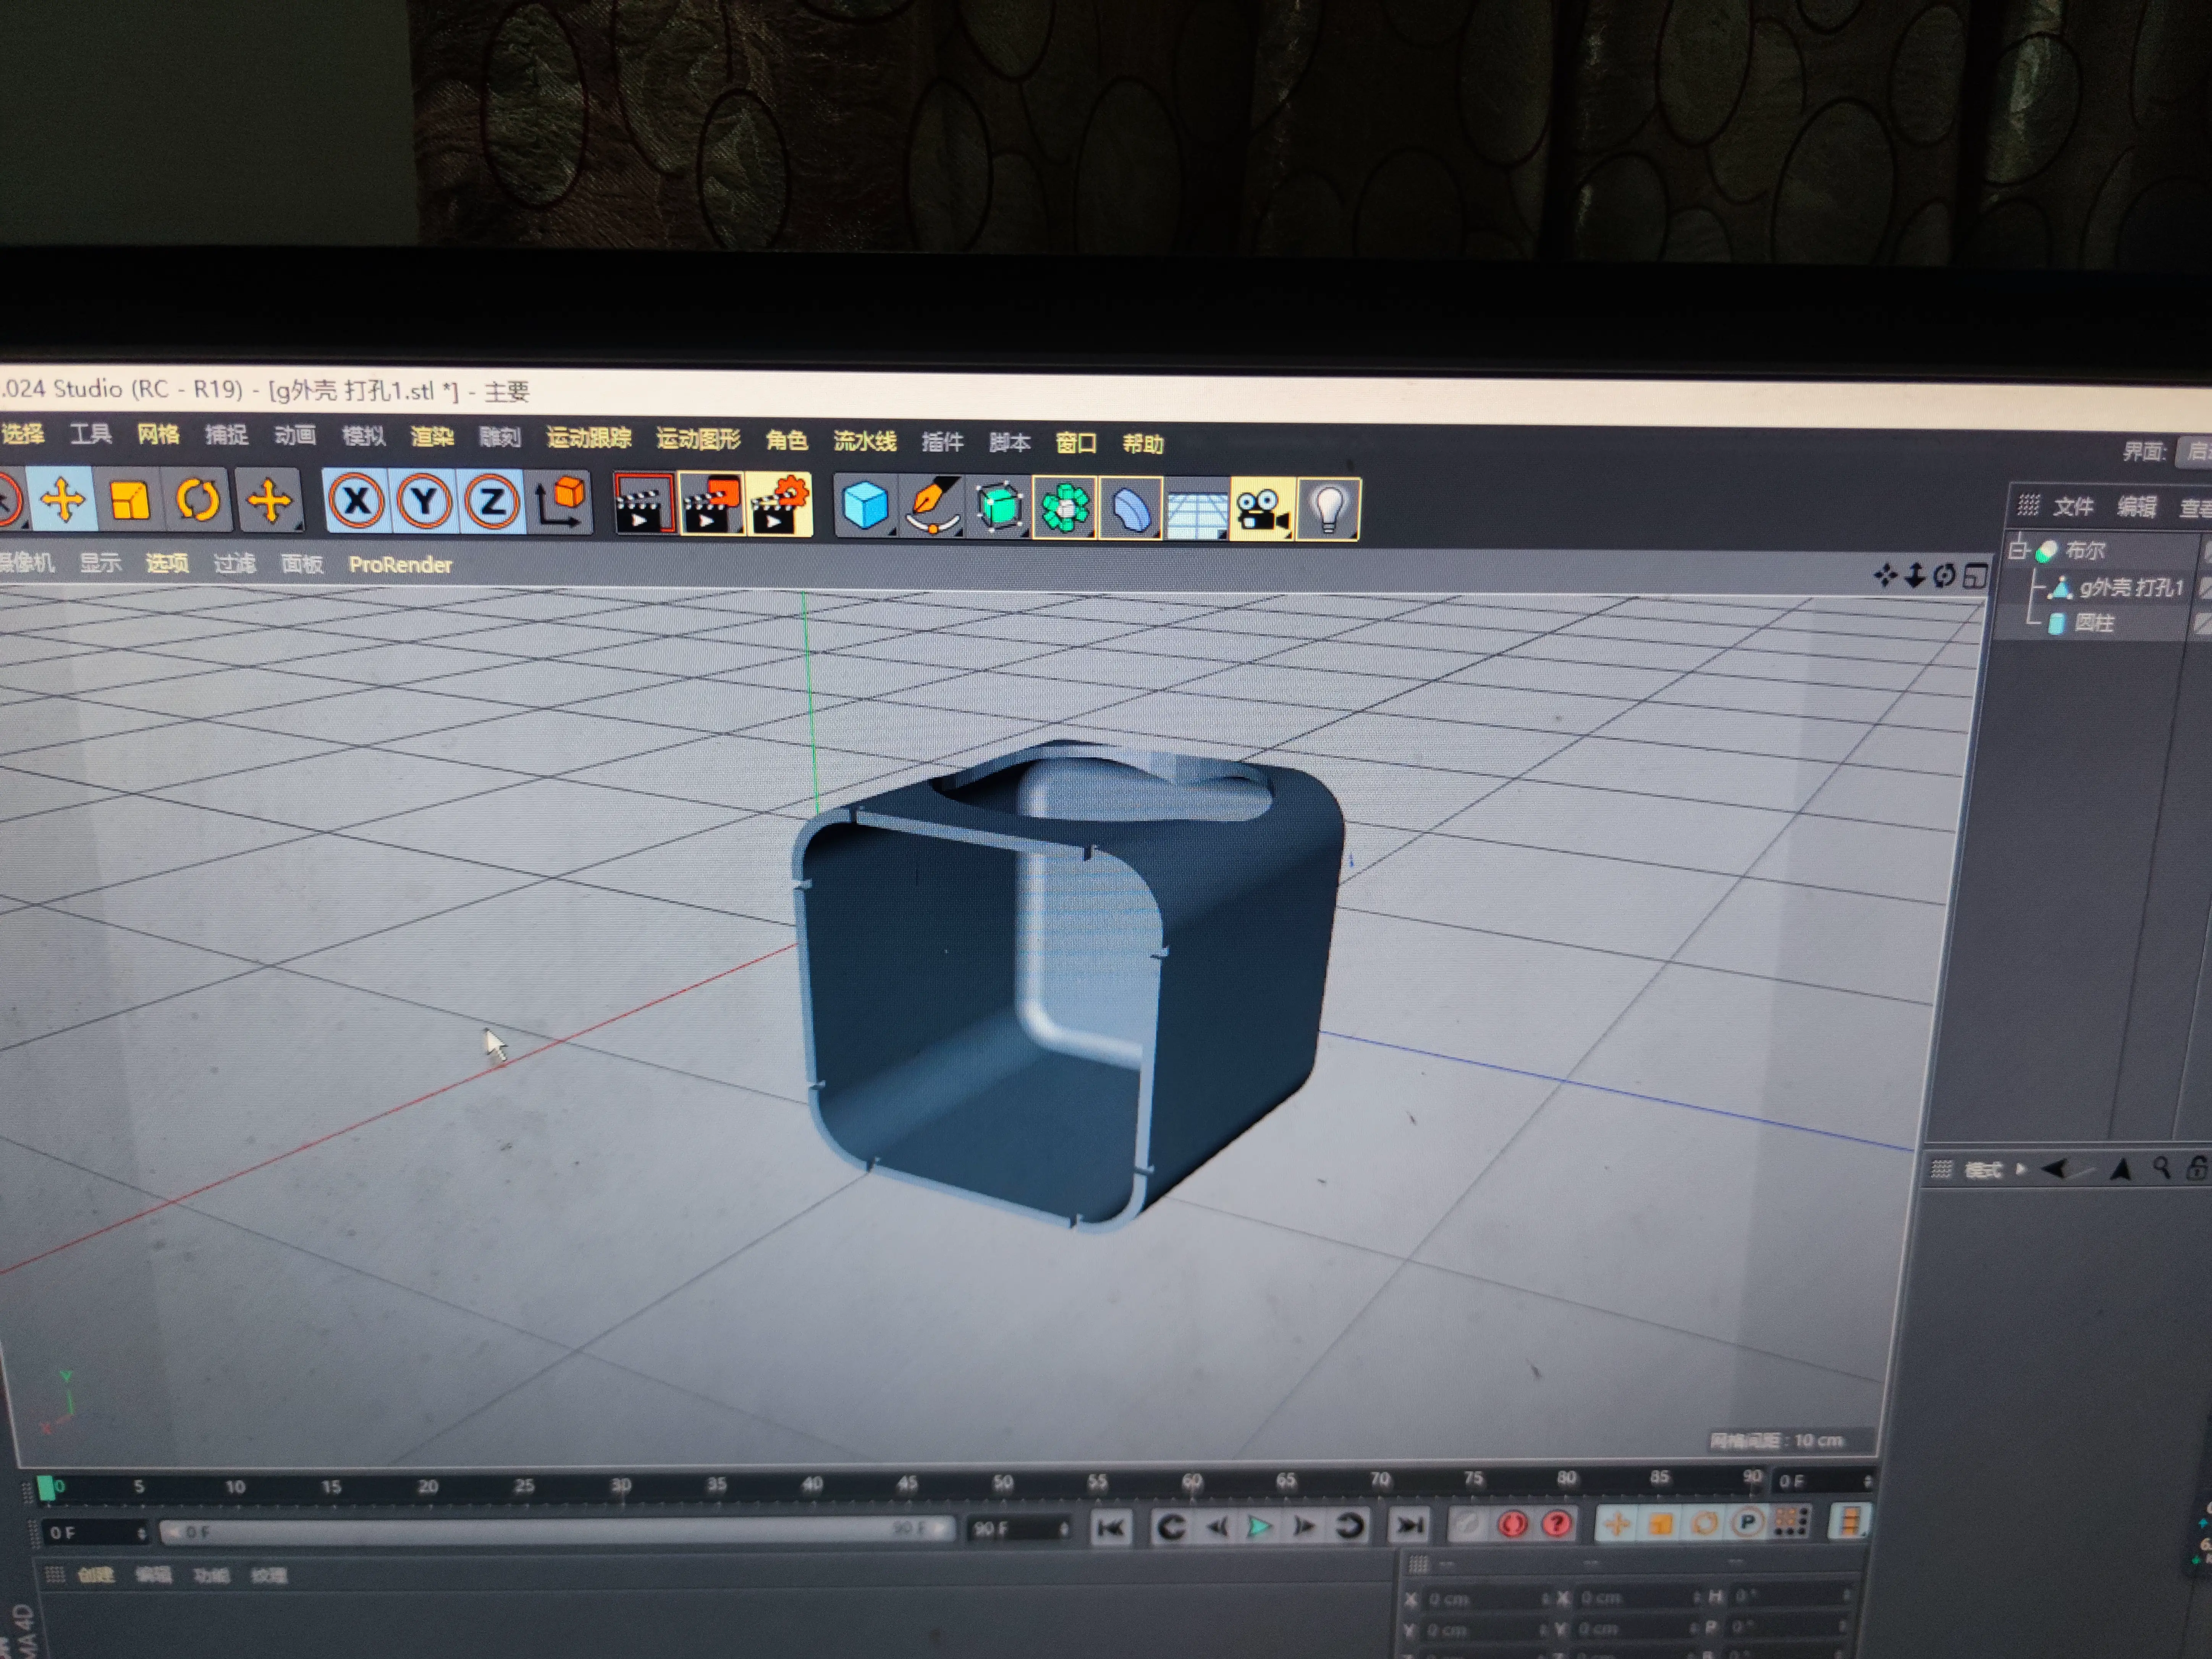Open the viewport 面板 menu
The width and height of the screenshot is (2212, 1659).
click(302, 564)
